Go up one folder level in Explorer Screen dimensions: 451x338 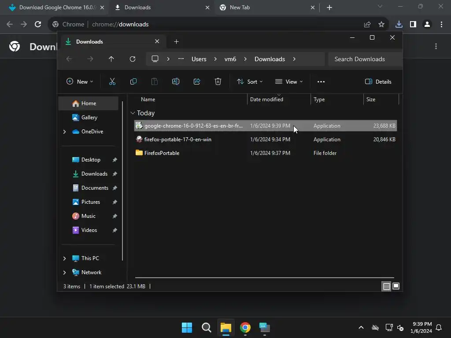[x=111, y=59]
